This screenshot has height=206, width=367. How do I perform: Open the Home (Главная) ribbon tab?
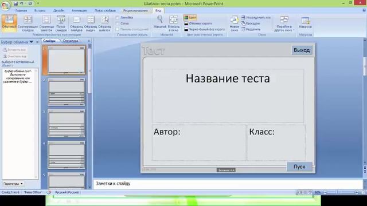[x=21, y=10]
